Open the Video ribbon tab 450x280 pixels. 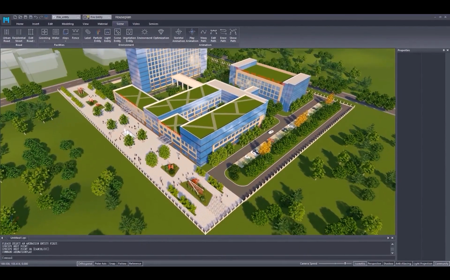(x=136, y=24)
